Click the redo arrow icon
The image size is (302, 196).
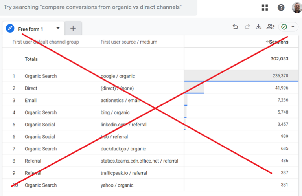pos(247,27)
